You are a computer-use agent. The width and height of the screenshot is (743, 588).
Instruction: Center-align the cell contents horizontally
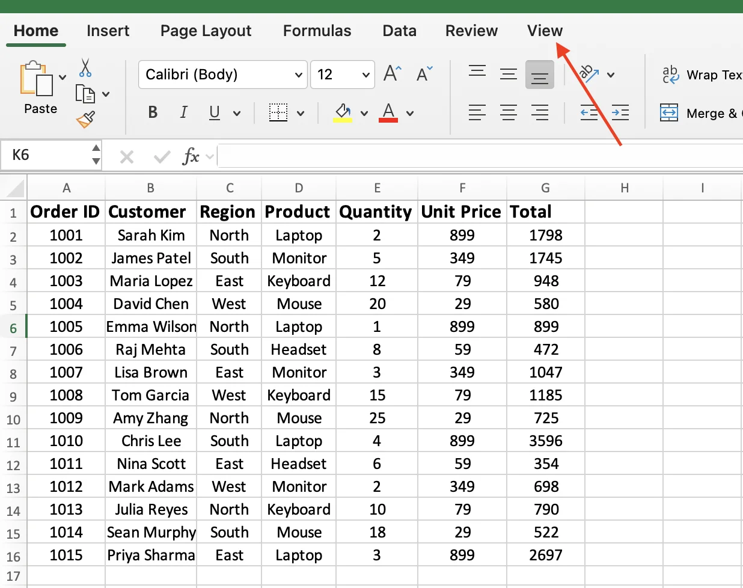click(x=508, y=112)
